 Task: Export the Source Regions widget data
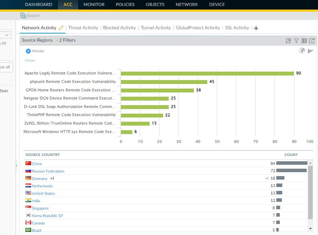coord(312,41)
